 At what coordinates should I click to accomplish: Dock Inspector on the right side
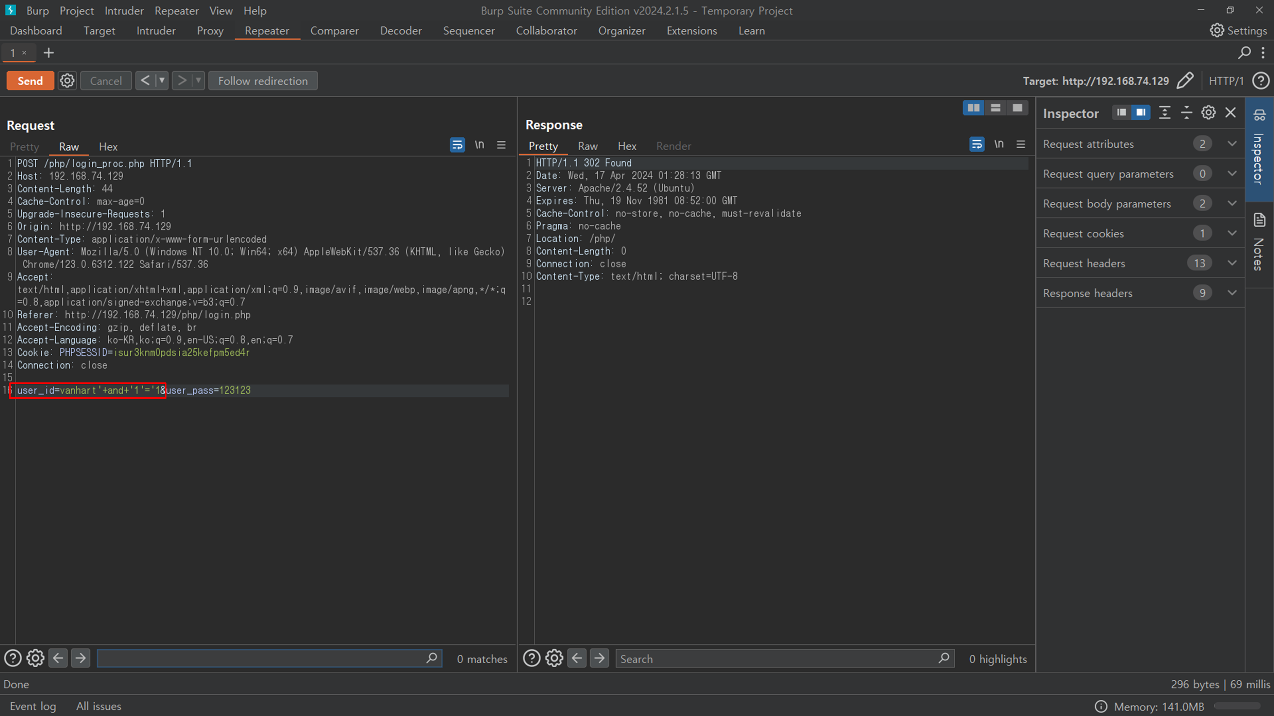[x=1141, y=112]
